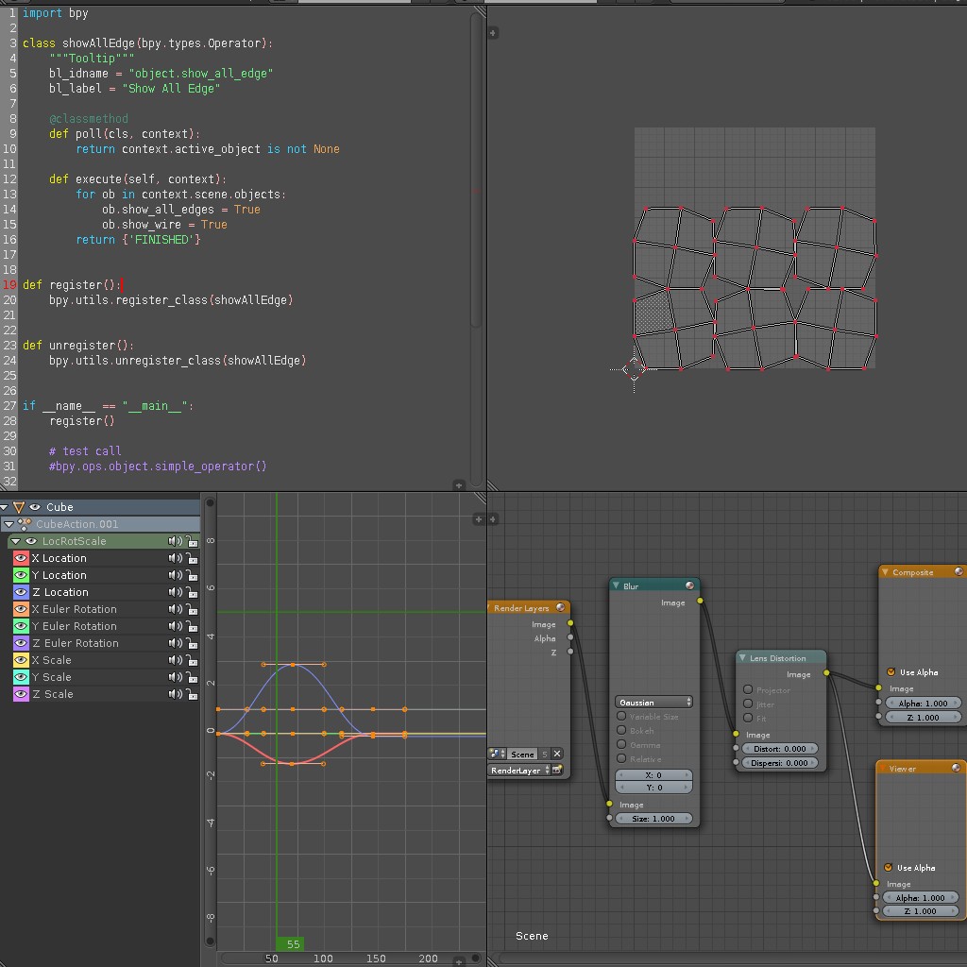The height and width of the screenshot is (967, 967).
Task: Click the scene browse icon on the Render Layers node
Action: [495, 755]
